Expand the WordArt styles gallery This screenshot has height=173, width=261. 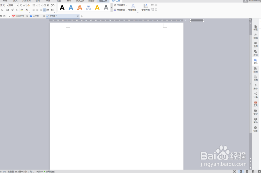click(x=111, y=8)
